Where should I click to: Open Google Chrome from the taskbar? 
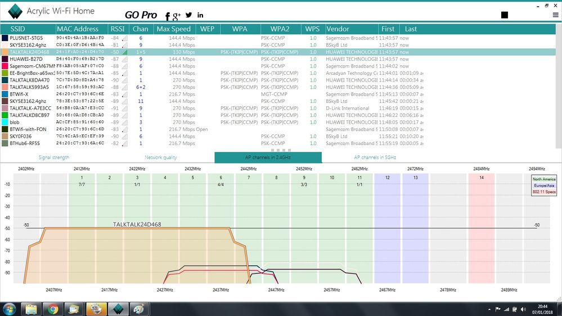click(x=53, y=309)
